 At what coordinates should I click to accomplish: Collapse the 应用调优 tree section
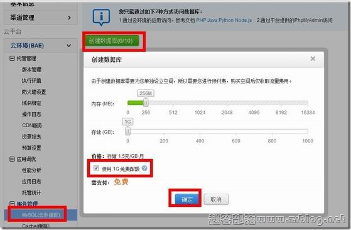coord(12,159)
